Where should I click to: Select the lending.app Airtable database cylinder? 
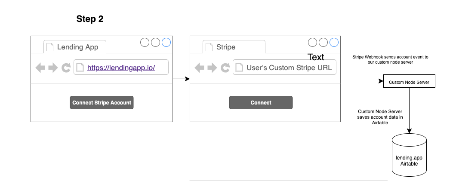(409, 157)
